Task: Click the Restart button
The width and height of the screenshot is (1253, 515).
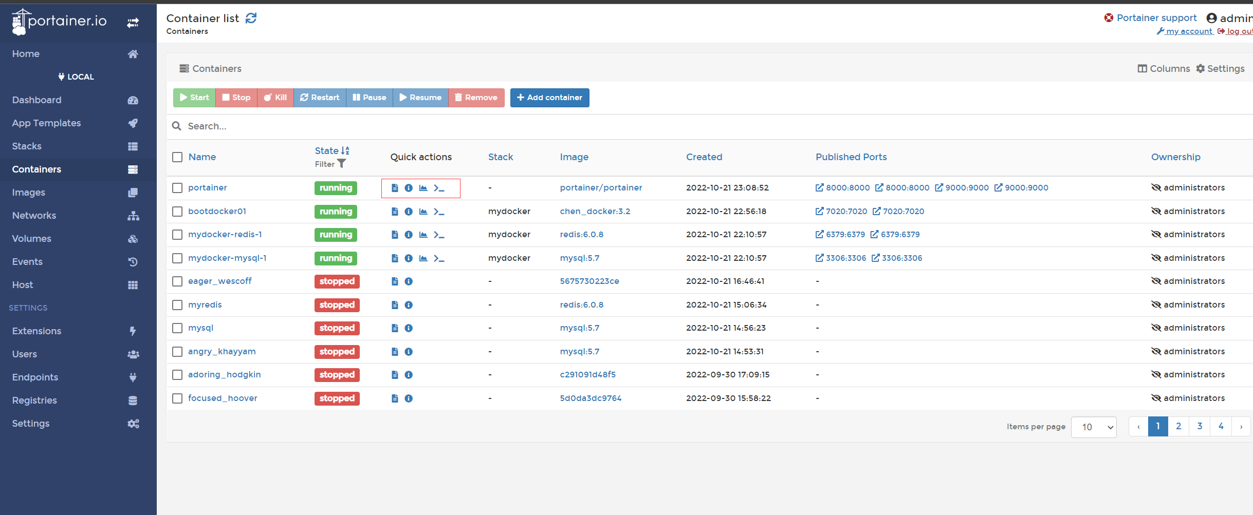Action: [320, 98]
